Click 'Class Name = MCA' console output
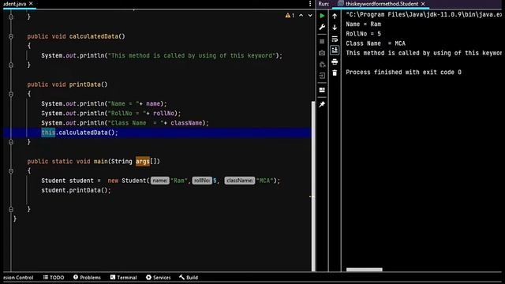Screen dimensions: 505x284 (376, 43)
